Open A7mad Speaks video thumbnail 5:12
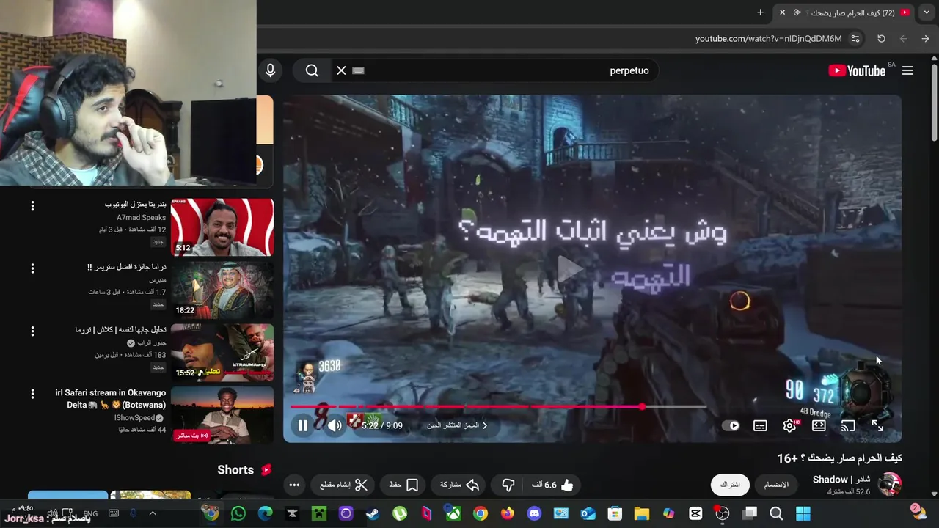Viewport: 939px width, 528px height. (222, 227)
